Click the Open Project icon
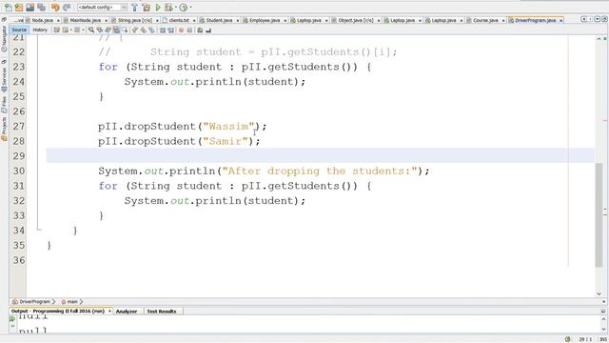Viewport: 609px width, 343px height. [29, 8]
